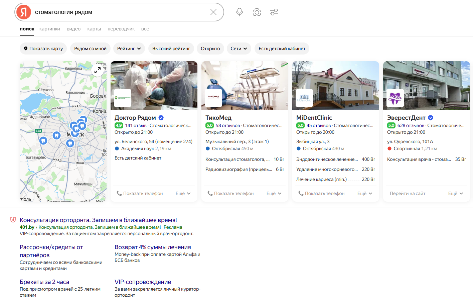The image size is (473, 301).
Task: Open search settings sliders icon
Action: point(274,12)
